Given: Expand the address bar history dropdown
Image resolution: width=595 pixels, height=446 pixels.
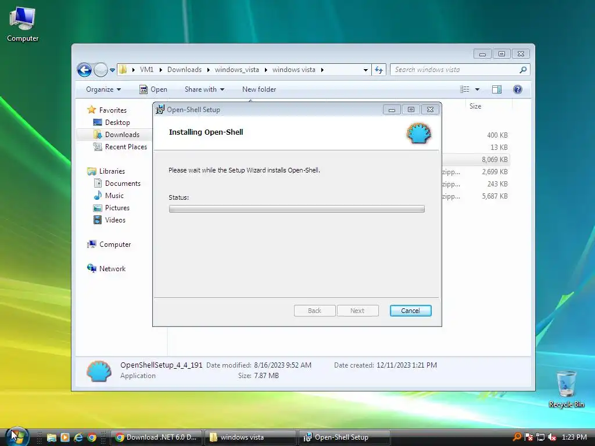Looking at the screenshot, I should 365,70.
